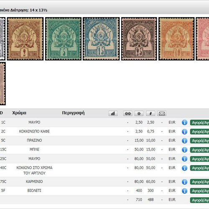Click the 15,00 price in 5C row
209x209 pixels.
pyautogui.click(x=139, y=140)
